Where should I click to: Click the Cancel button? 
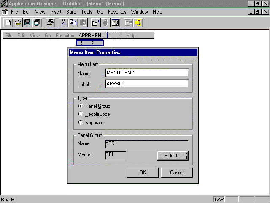(177, 173)
